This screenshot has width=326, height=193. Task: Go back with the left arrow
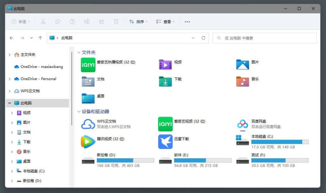[x=12, y=38]
